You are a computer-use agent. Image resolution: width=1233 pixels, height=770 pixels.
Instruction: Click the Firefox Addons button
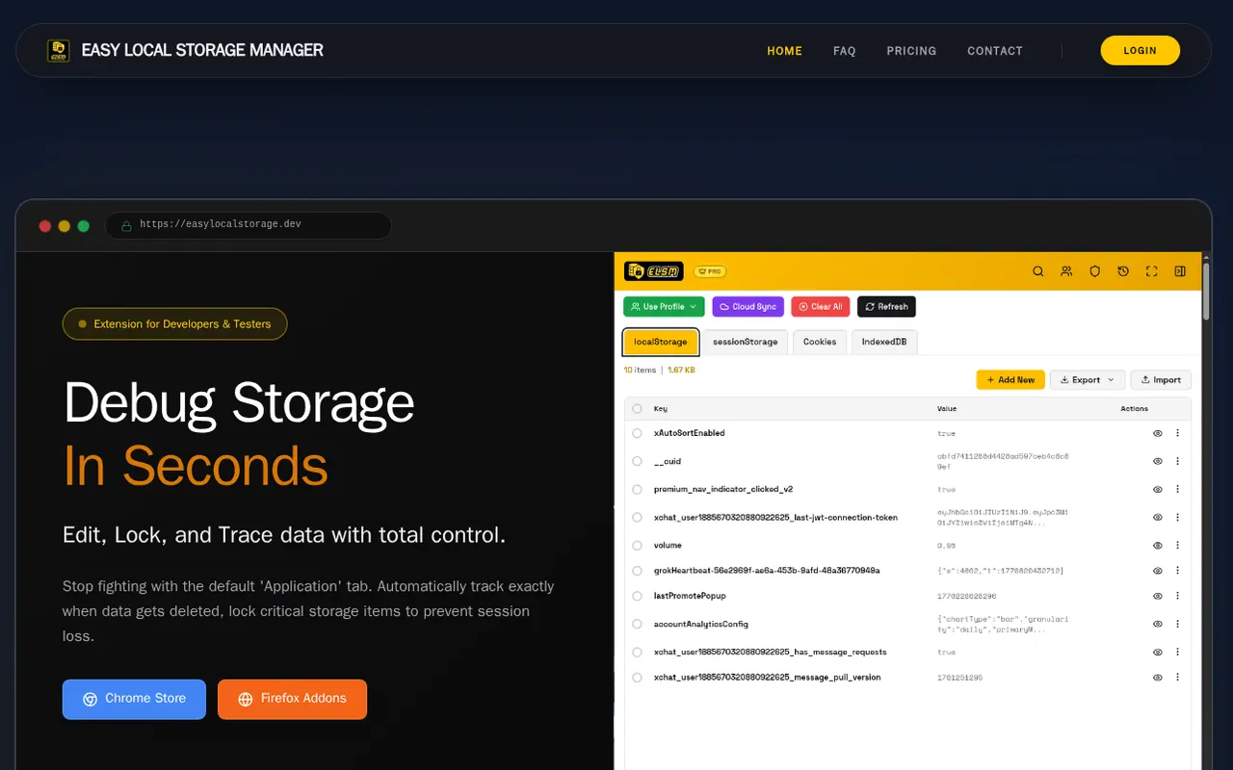point(292,699)
